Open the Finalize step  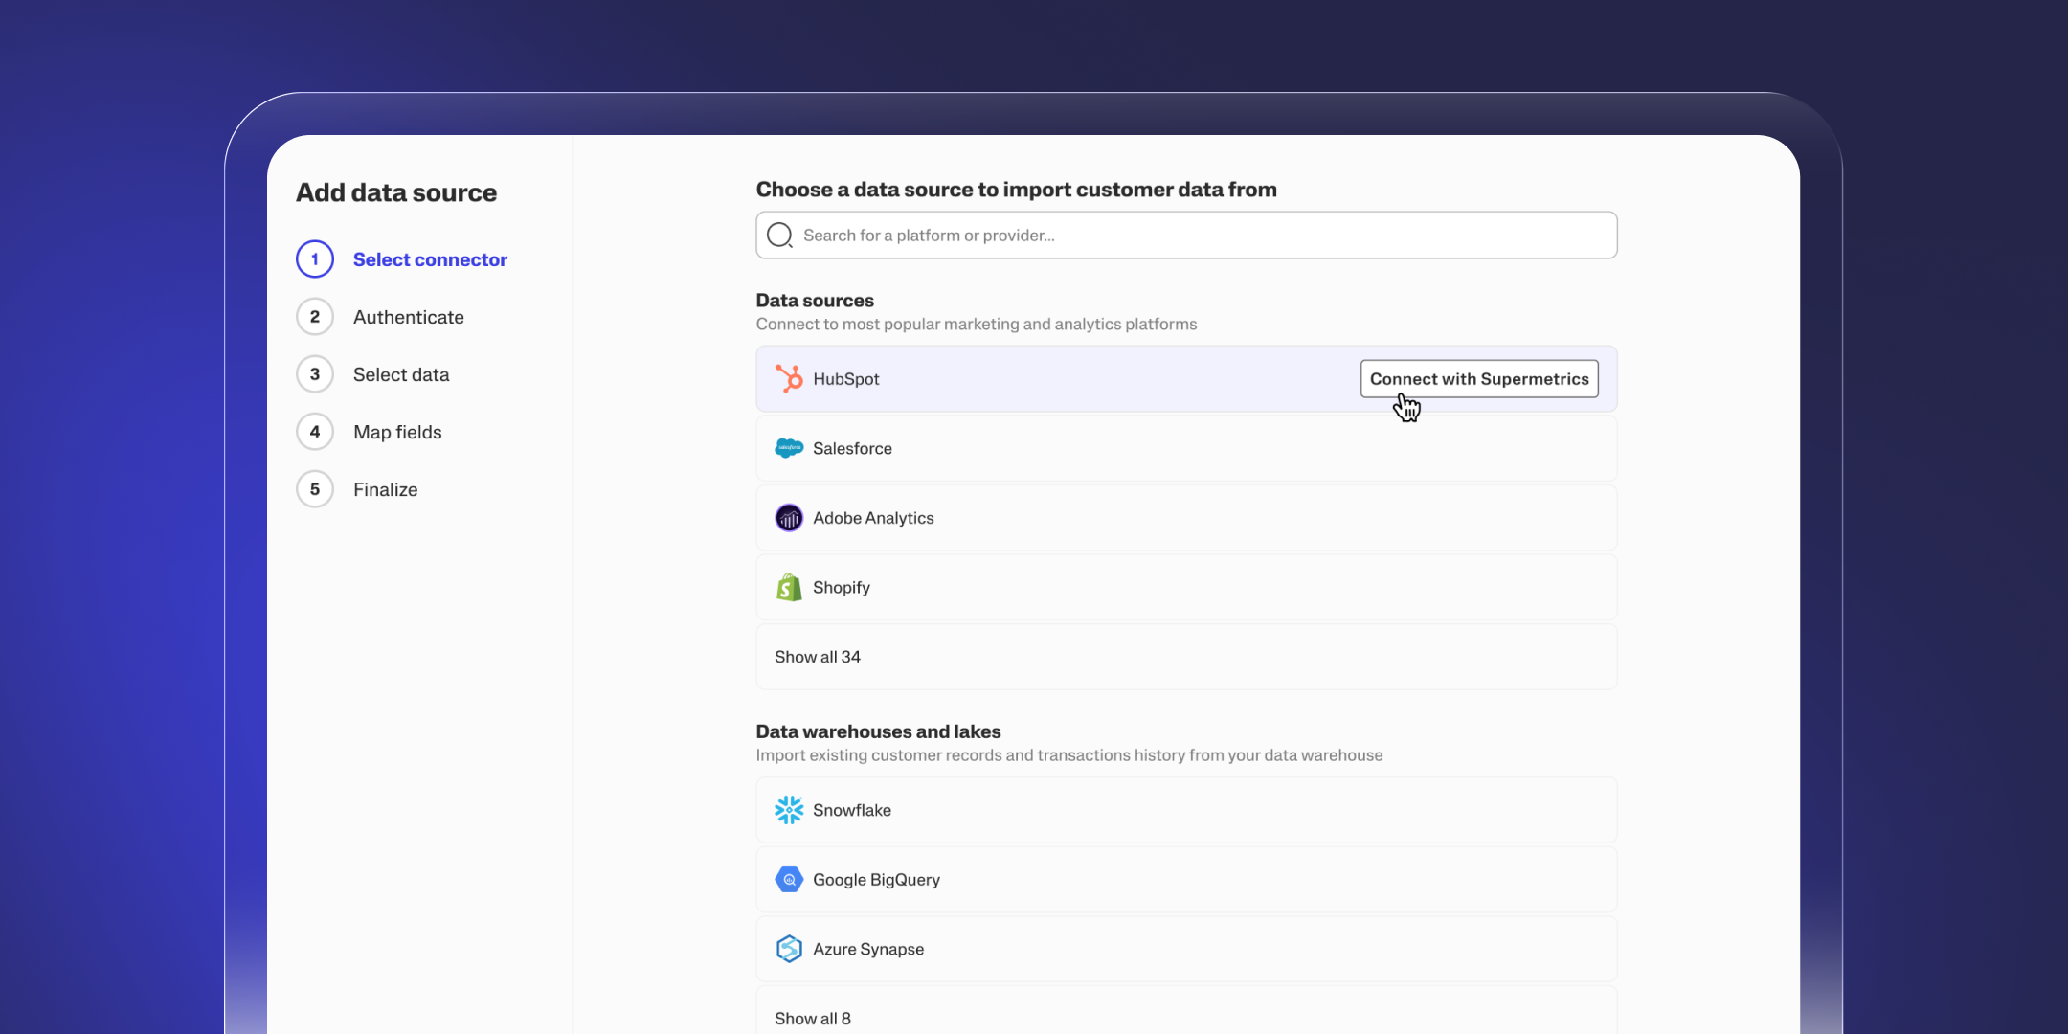(x=385, y=489)
